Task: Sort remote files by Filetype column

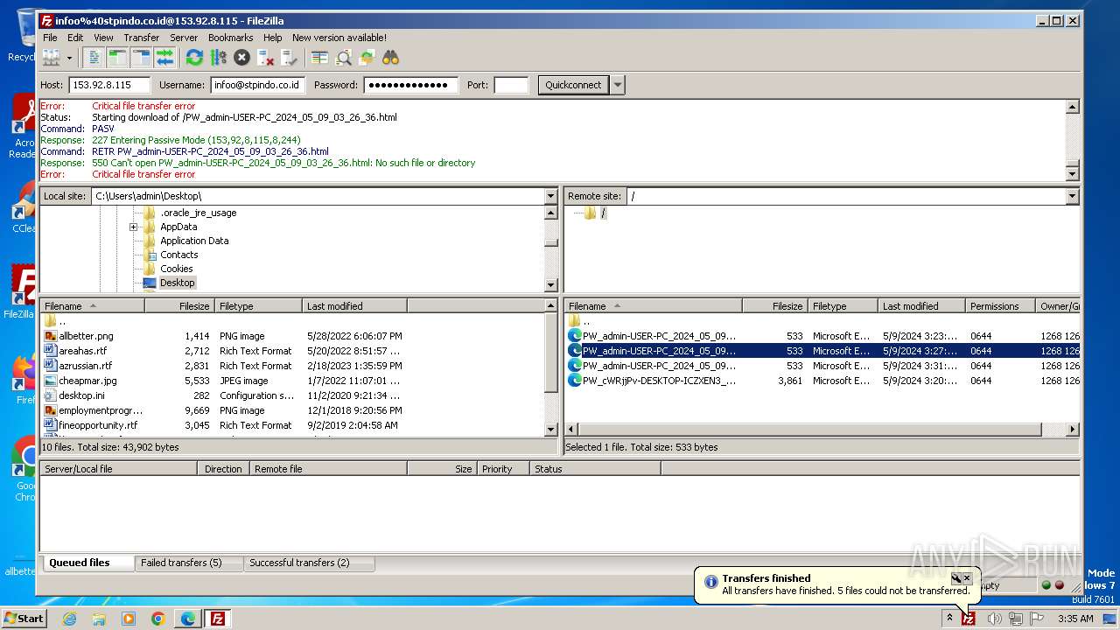Action: 843,306
